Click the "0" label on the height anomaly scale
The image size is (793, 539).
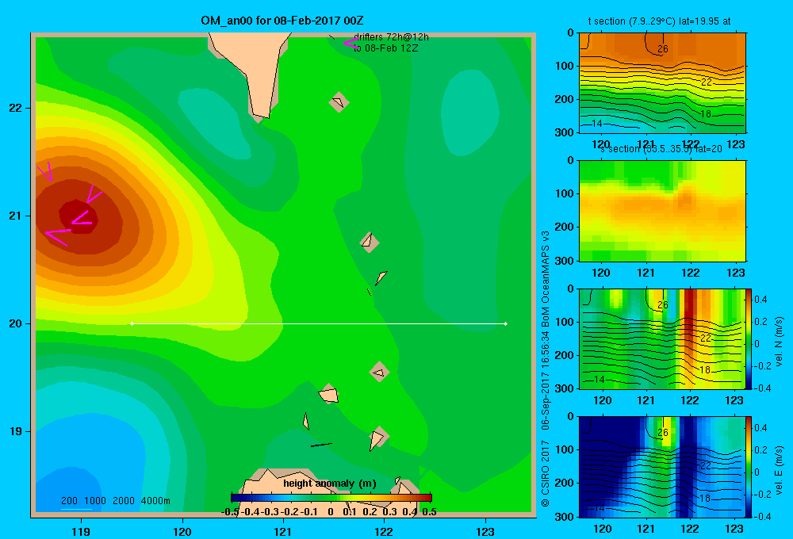[x=331, y=512]
